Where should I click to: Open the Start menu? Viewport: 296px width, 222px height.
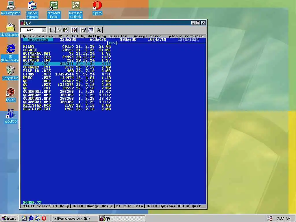[x=9, y=219]
